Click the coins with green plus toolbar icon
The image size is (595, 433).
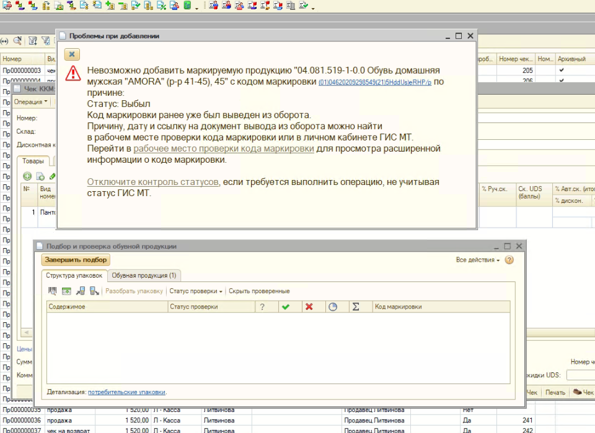click(x=110, y=6)
